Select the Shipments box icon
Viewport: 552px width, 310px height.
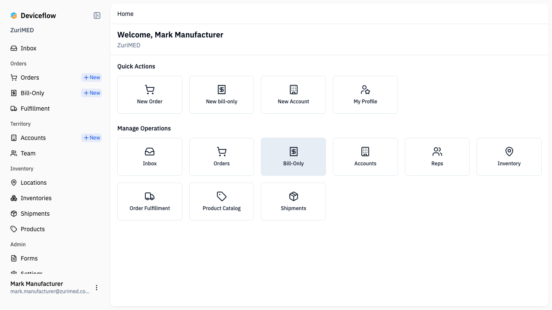[13, 214]
